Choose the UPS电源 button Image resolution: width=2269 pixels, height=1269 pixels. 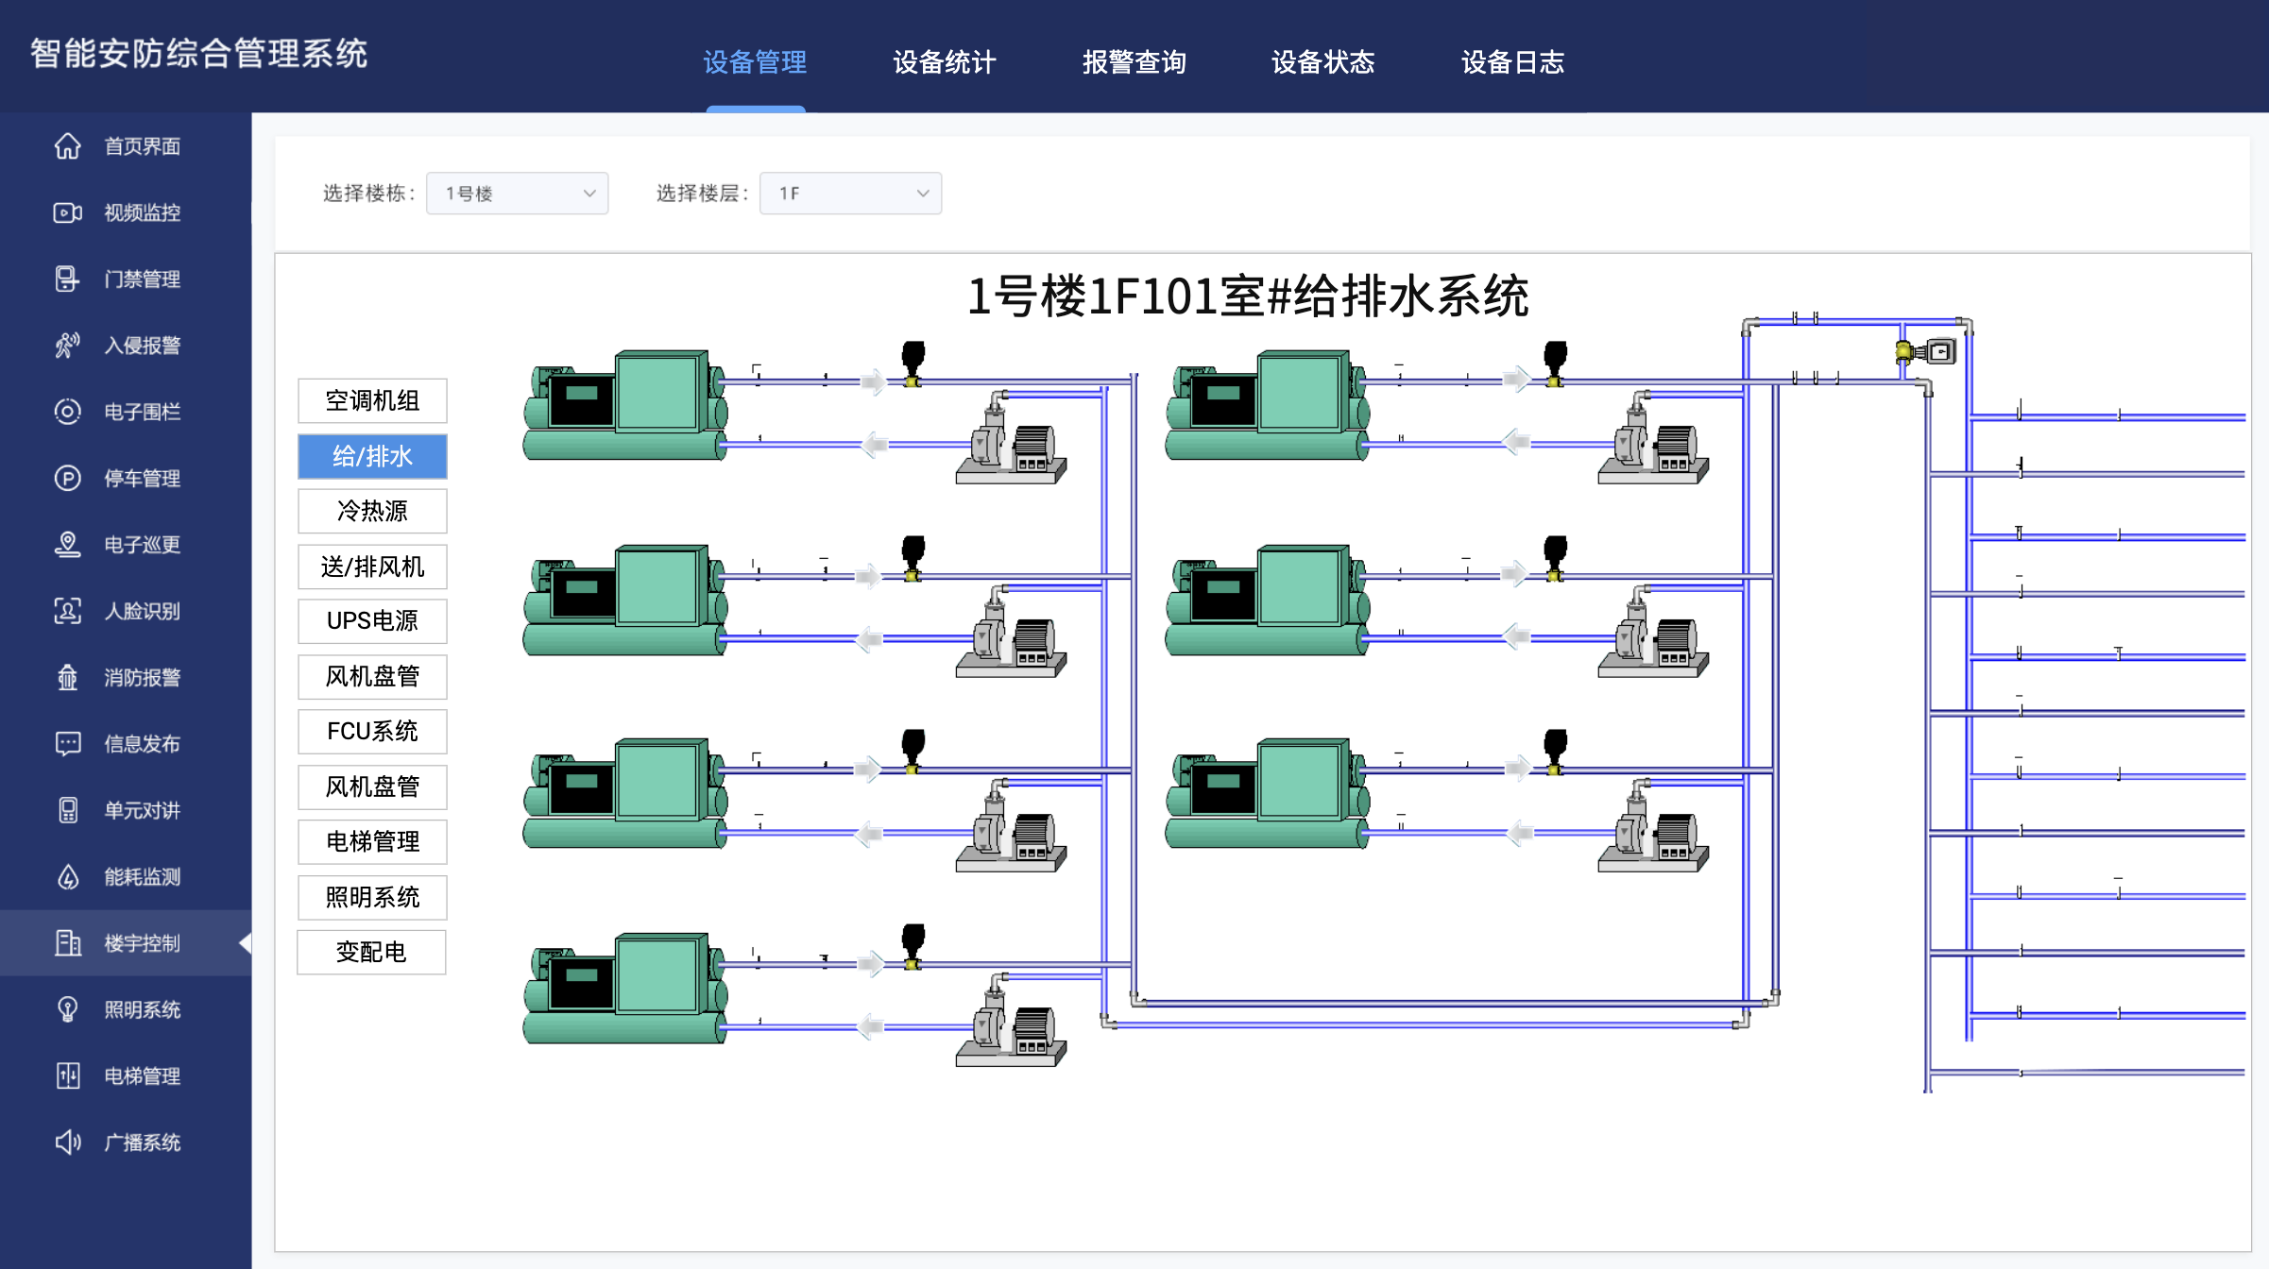click(372, 621)
